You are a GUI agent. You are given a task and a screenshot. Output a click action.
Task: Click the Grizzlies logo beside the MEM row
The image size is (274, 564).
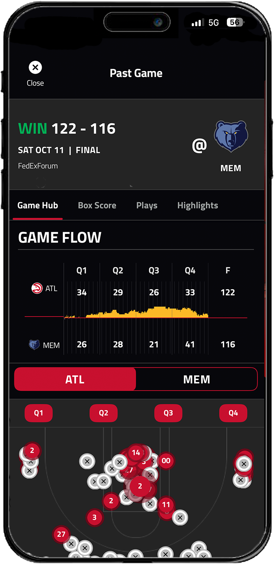pyautogui.click(x=35, y=345)
